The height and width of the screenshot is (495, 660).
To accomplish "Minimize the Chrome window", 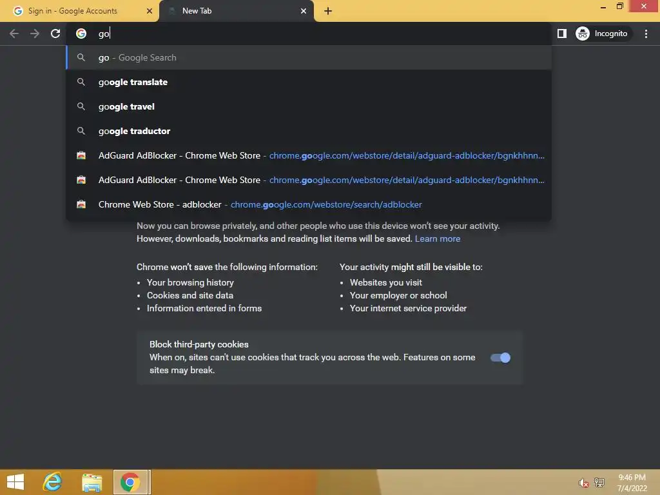I will click(603, 6).
